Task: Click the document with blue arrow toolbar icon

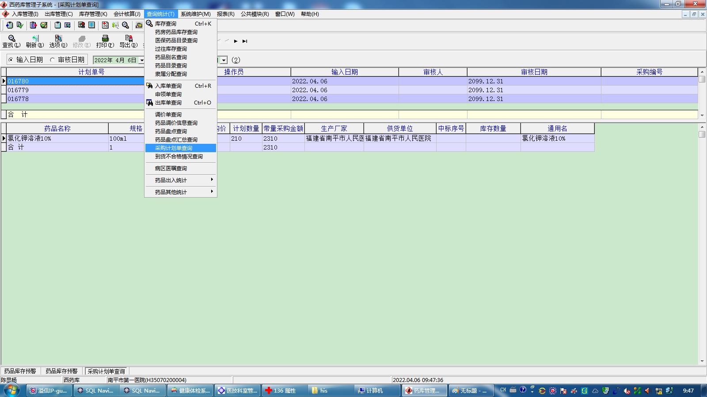Action: coord(9,25)
